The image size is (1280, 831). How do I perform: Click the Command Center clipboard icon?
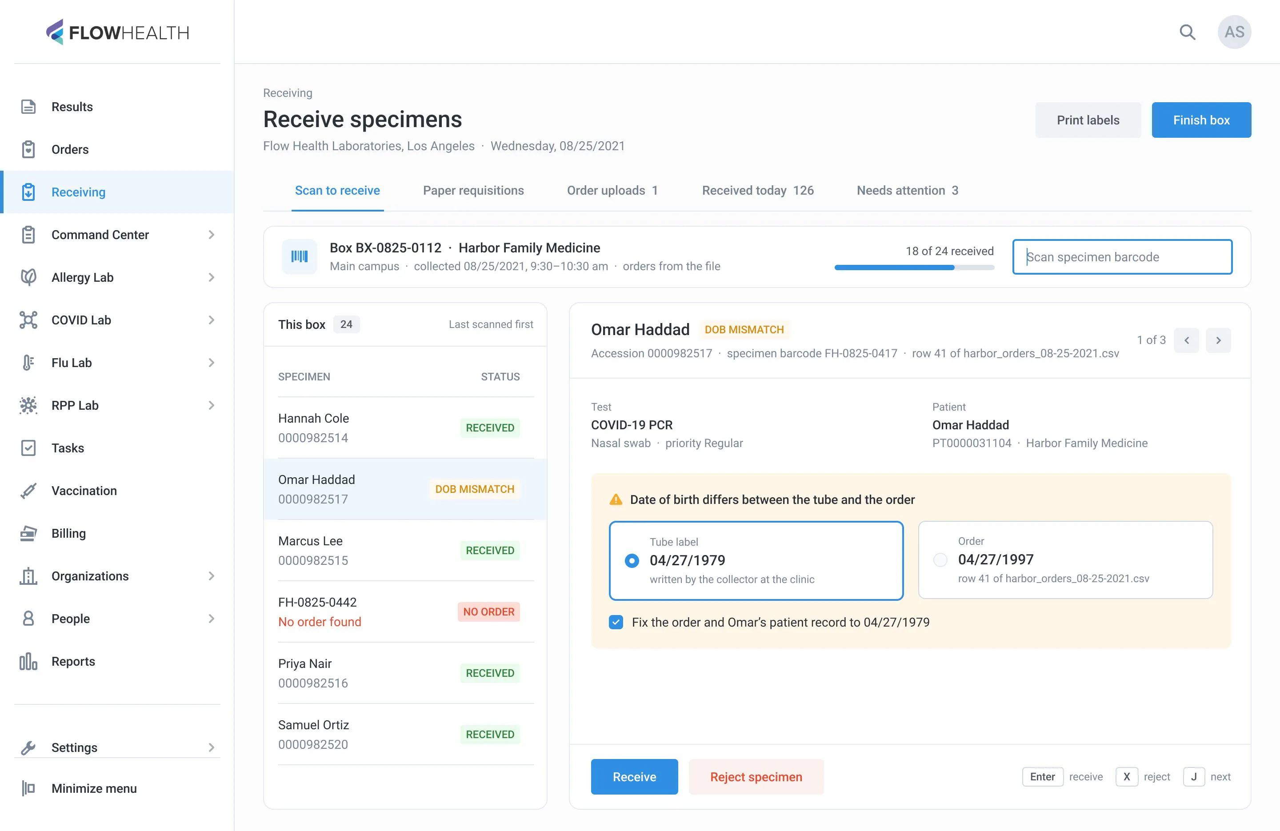pyautogui.click(x=28, y=235)
